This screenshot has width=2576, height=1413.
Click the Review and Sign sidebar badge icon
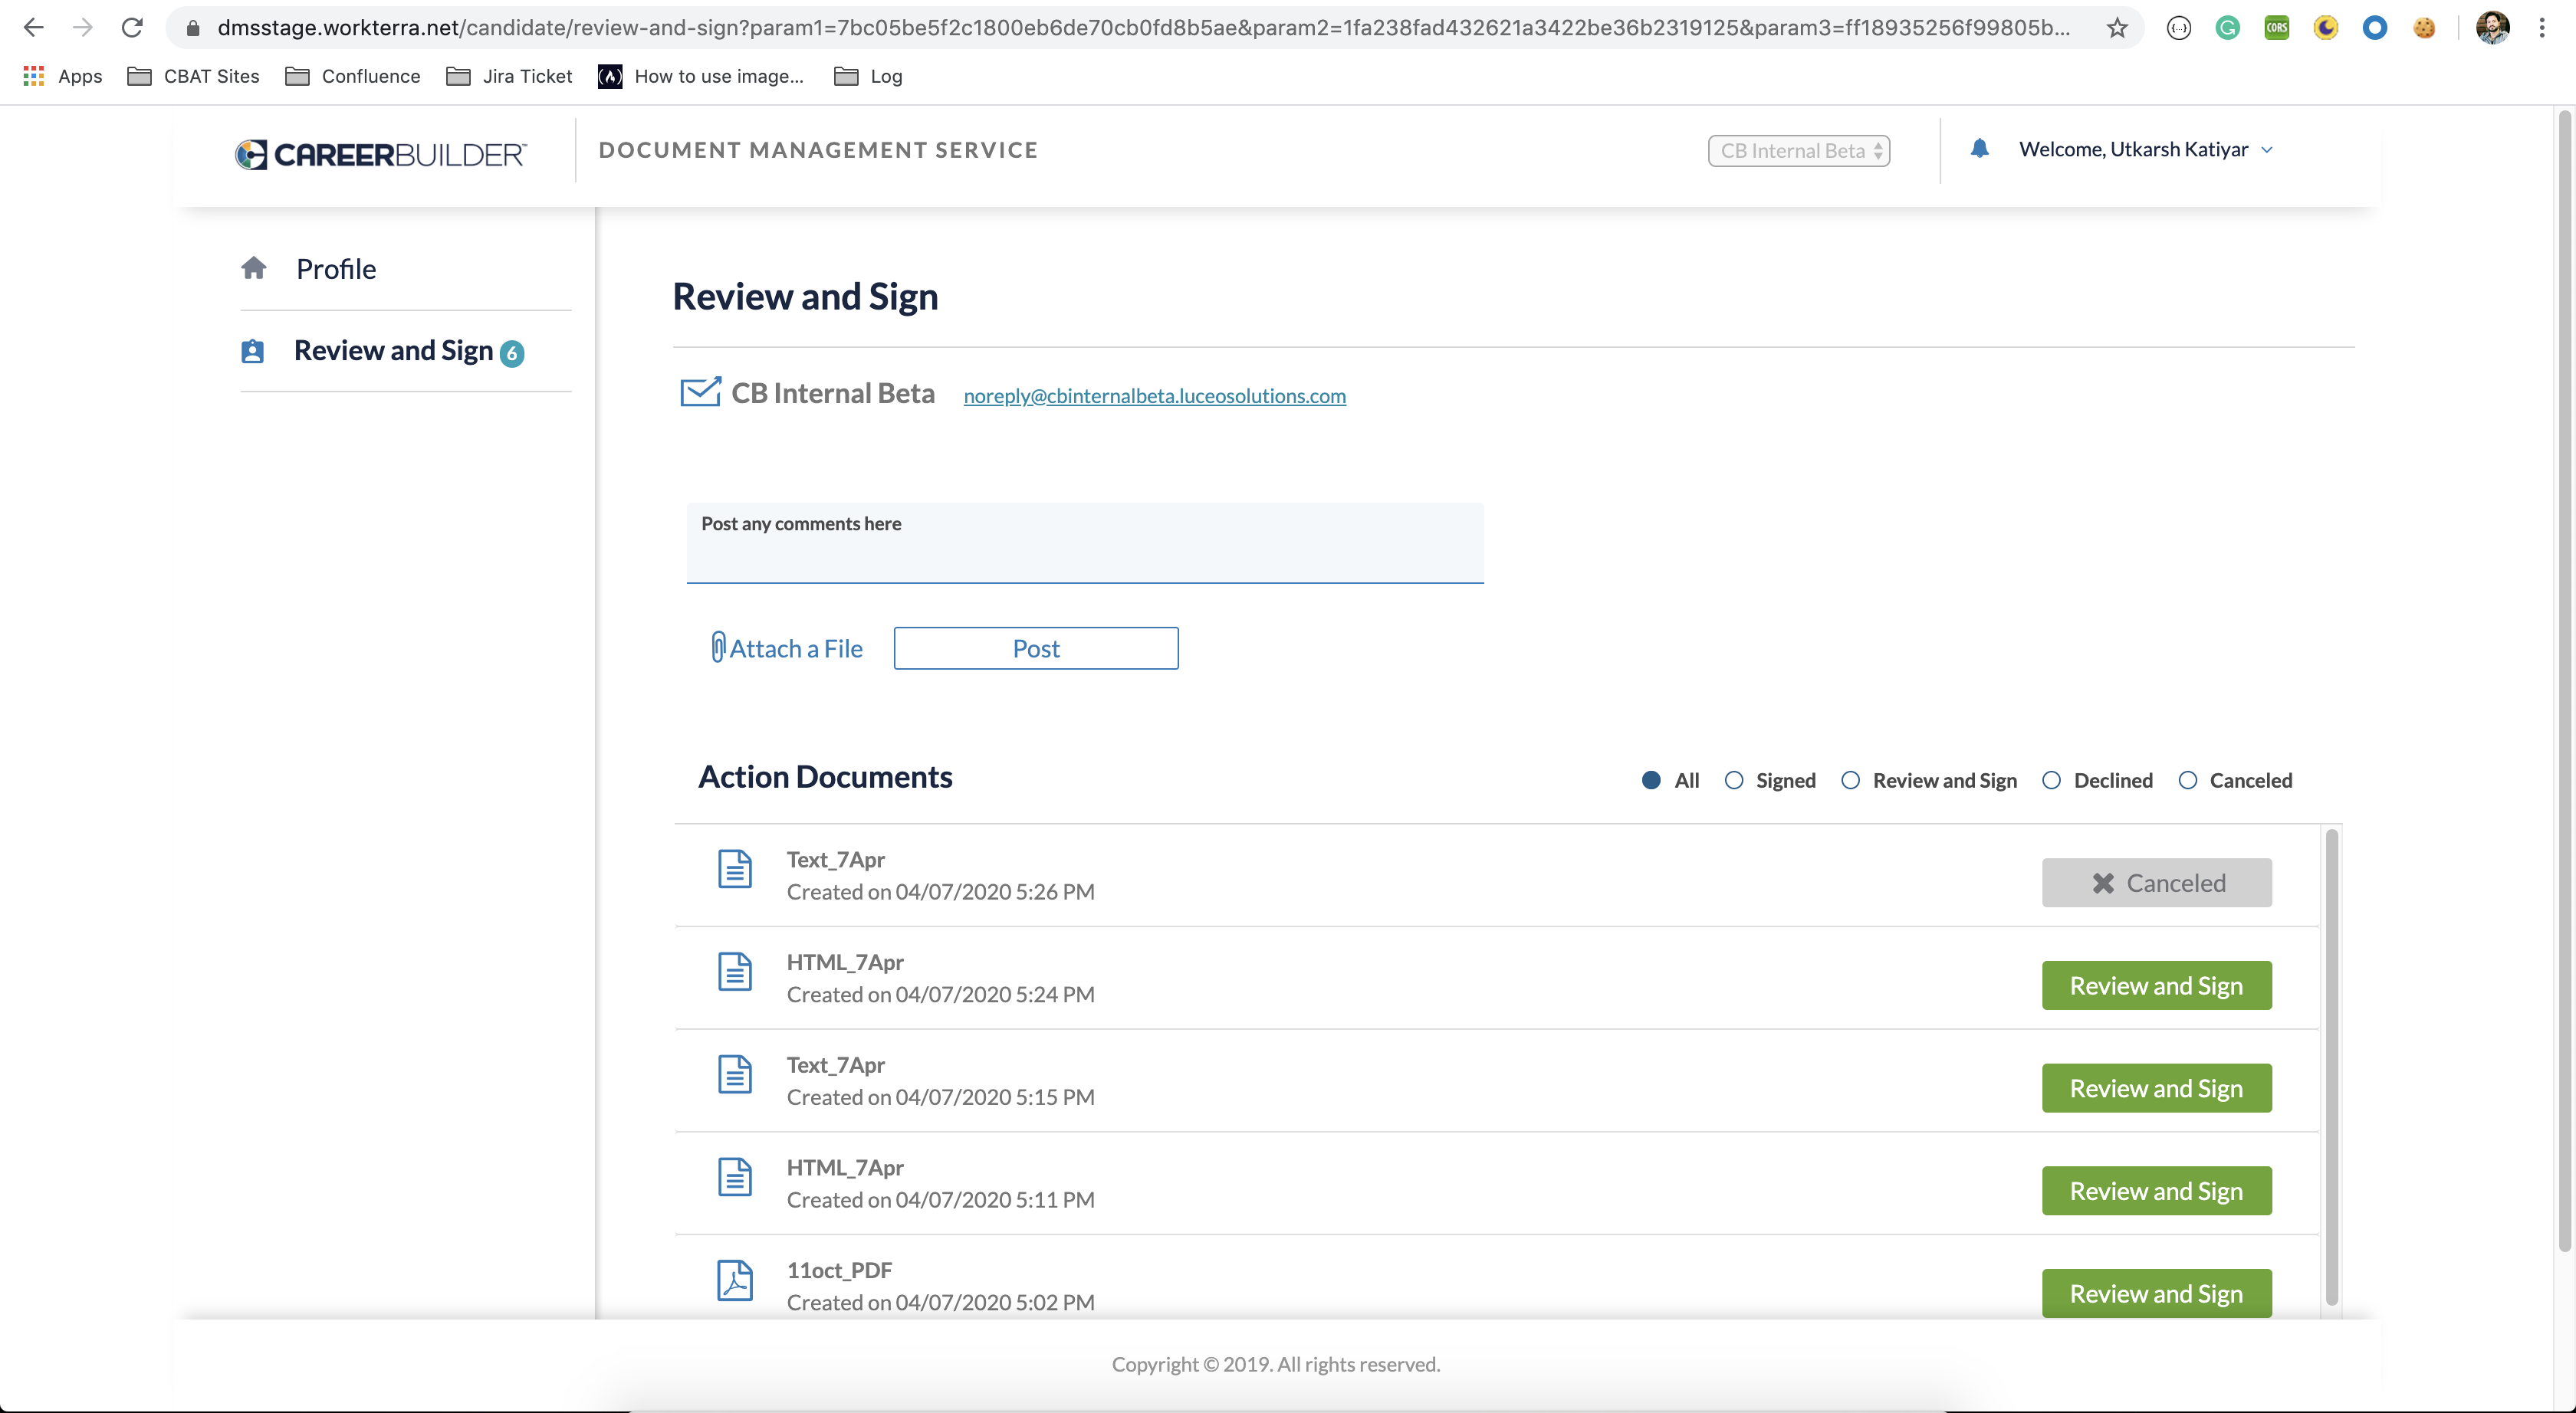coord(253,351)
